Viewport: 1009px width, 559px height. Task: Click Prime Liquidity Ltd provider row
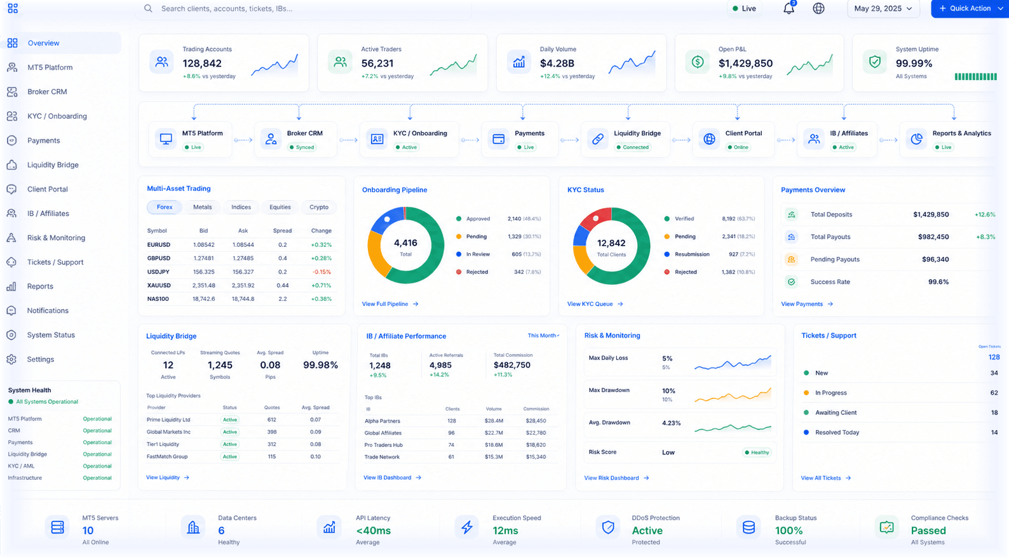click(x=241, y=420)
